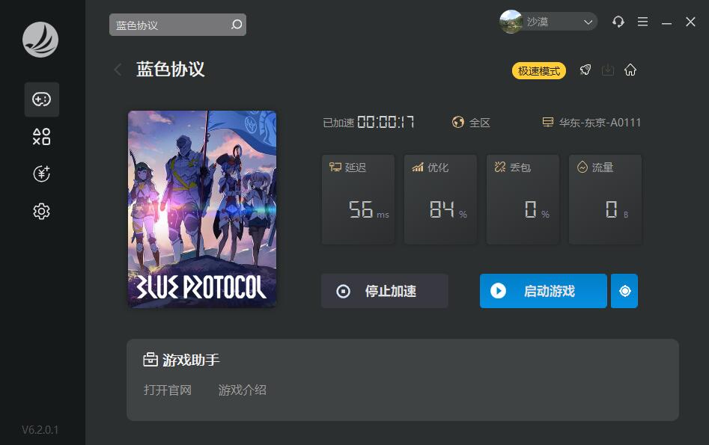
Task: Open the game library gamepad icon
Action: click(x=42, y=99)
